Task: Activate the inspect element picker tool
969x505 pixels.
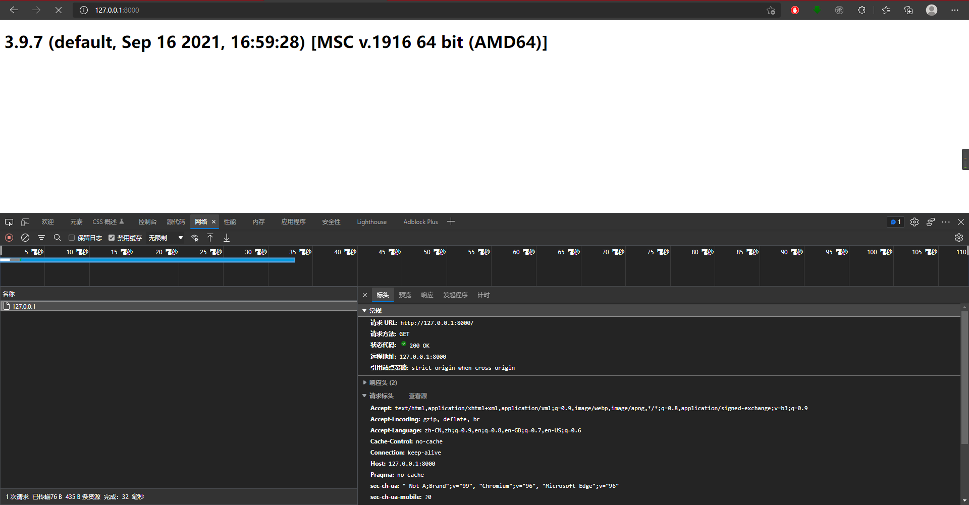Action: coord(9,222)
